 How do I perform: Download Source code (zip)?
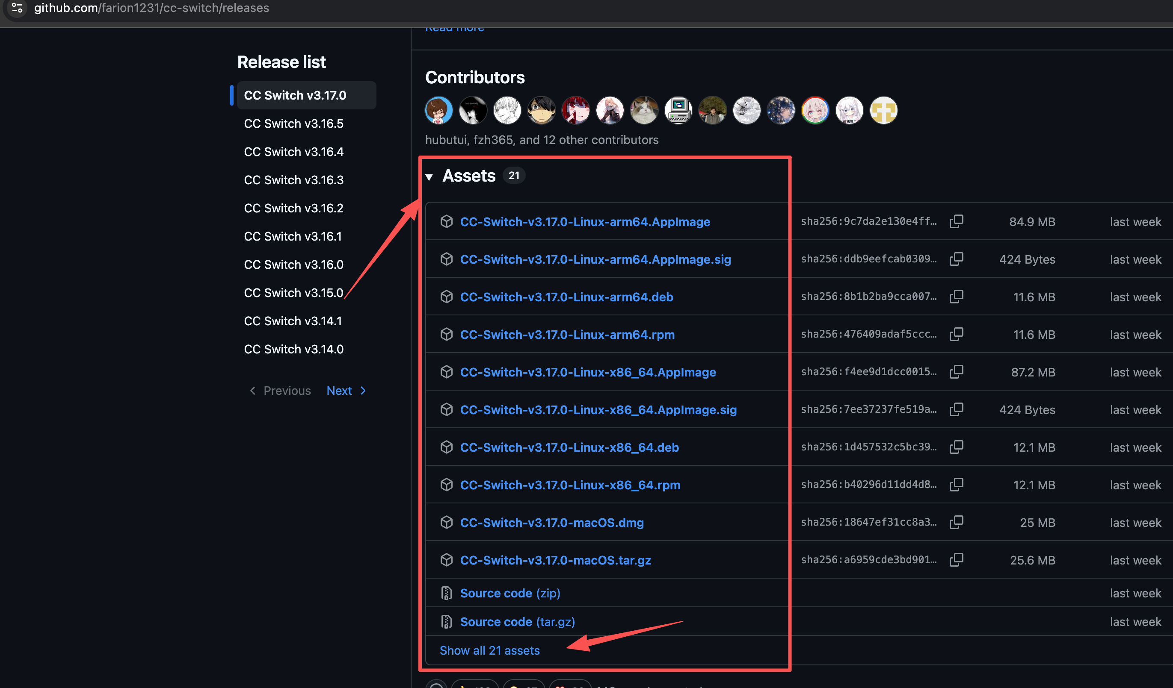pos(509,593)
